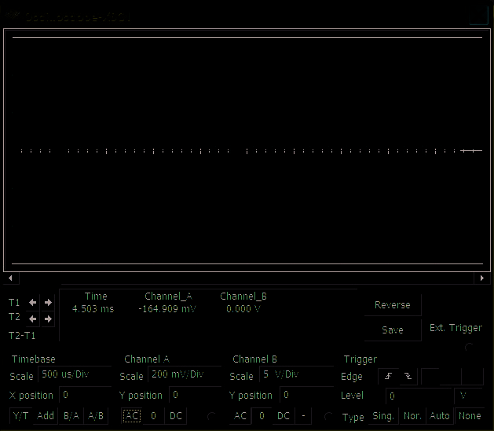Click the Ext. Trigger terminal indicator
The height and width of the screenshot is (431, 494).
pos(469,348)
